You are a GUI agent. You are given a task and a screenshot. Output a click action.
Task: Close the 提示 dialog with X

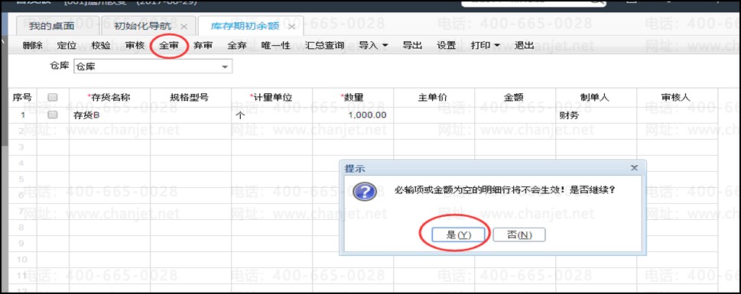click(634, 168)
